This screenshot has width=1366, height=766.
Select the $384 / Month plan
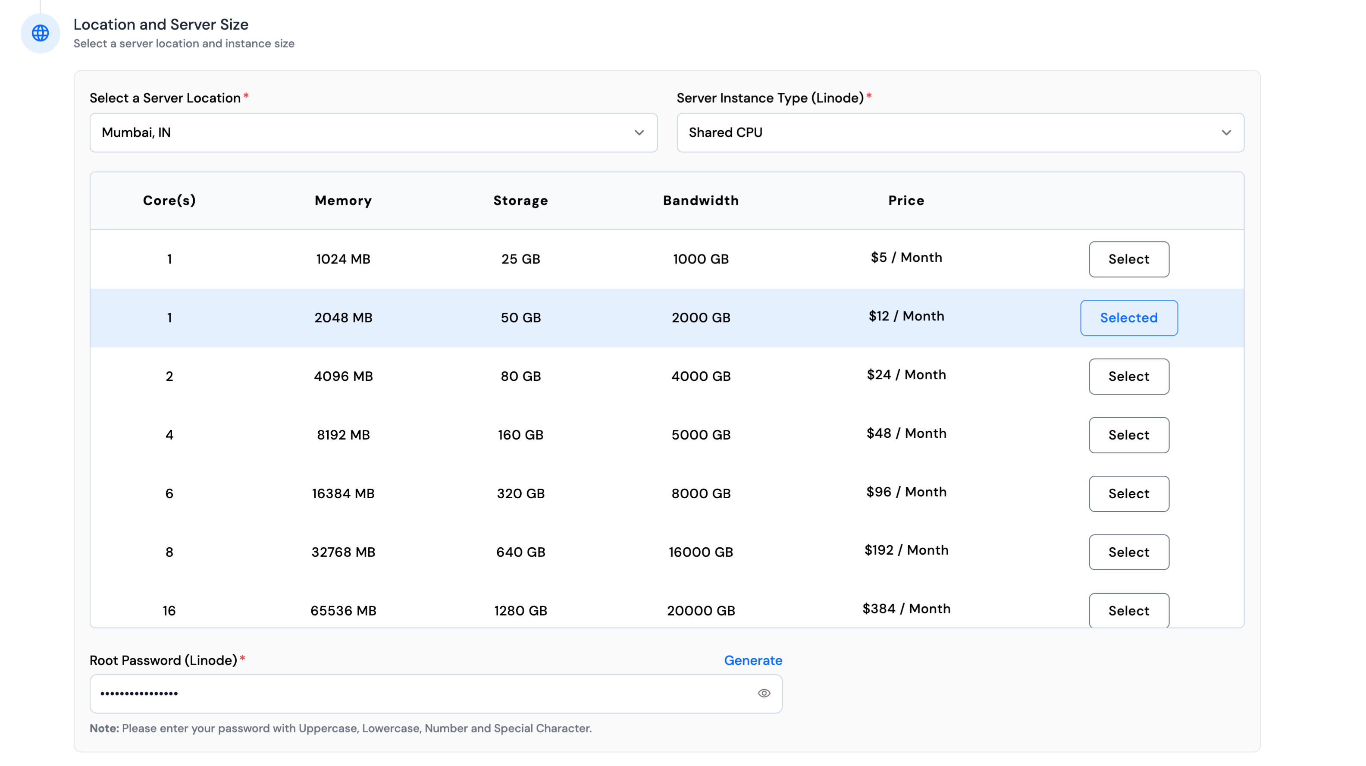point(1128,611)
